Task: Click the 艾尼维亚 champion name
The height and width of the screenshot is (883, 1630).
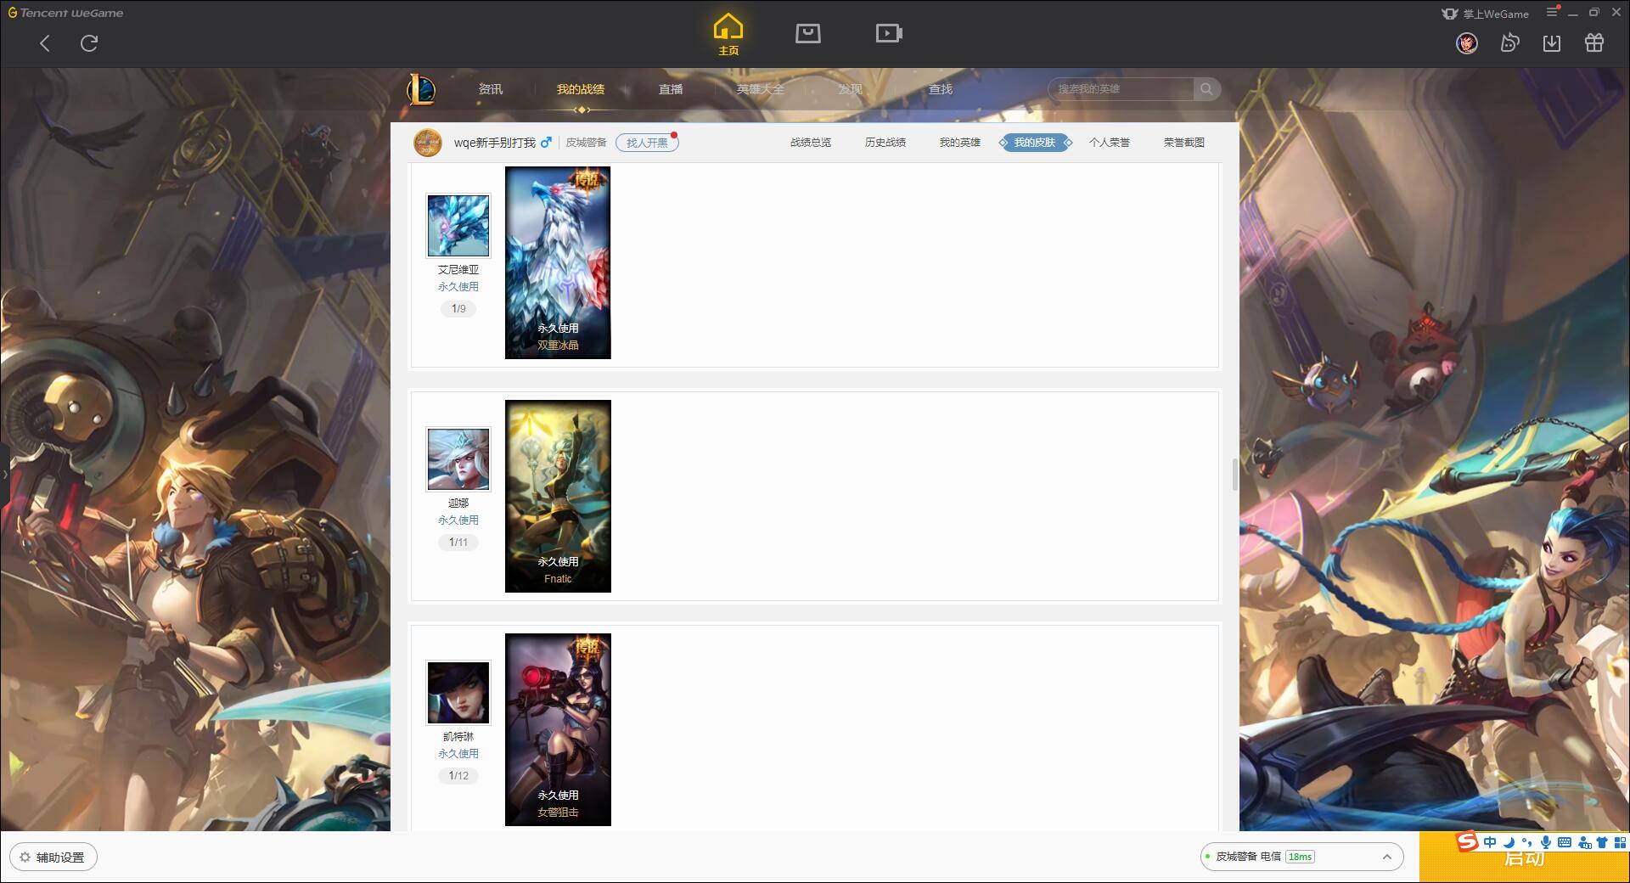Action: pos(458,270)
